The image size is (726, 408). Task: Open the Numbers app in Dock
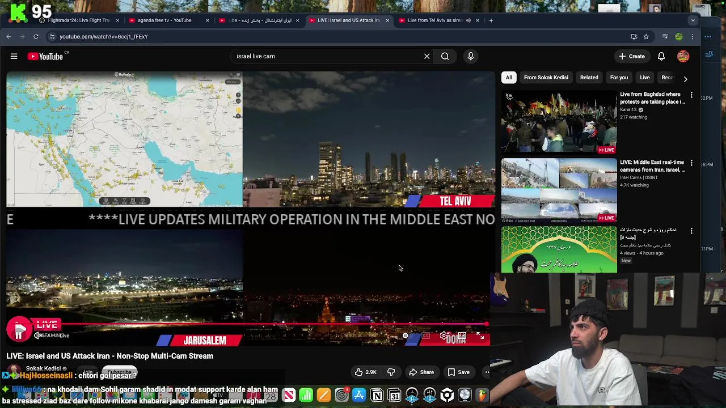pyautogui.click(x=306, y=395)
